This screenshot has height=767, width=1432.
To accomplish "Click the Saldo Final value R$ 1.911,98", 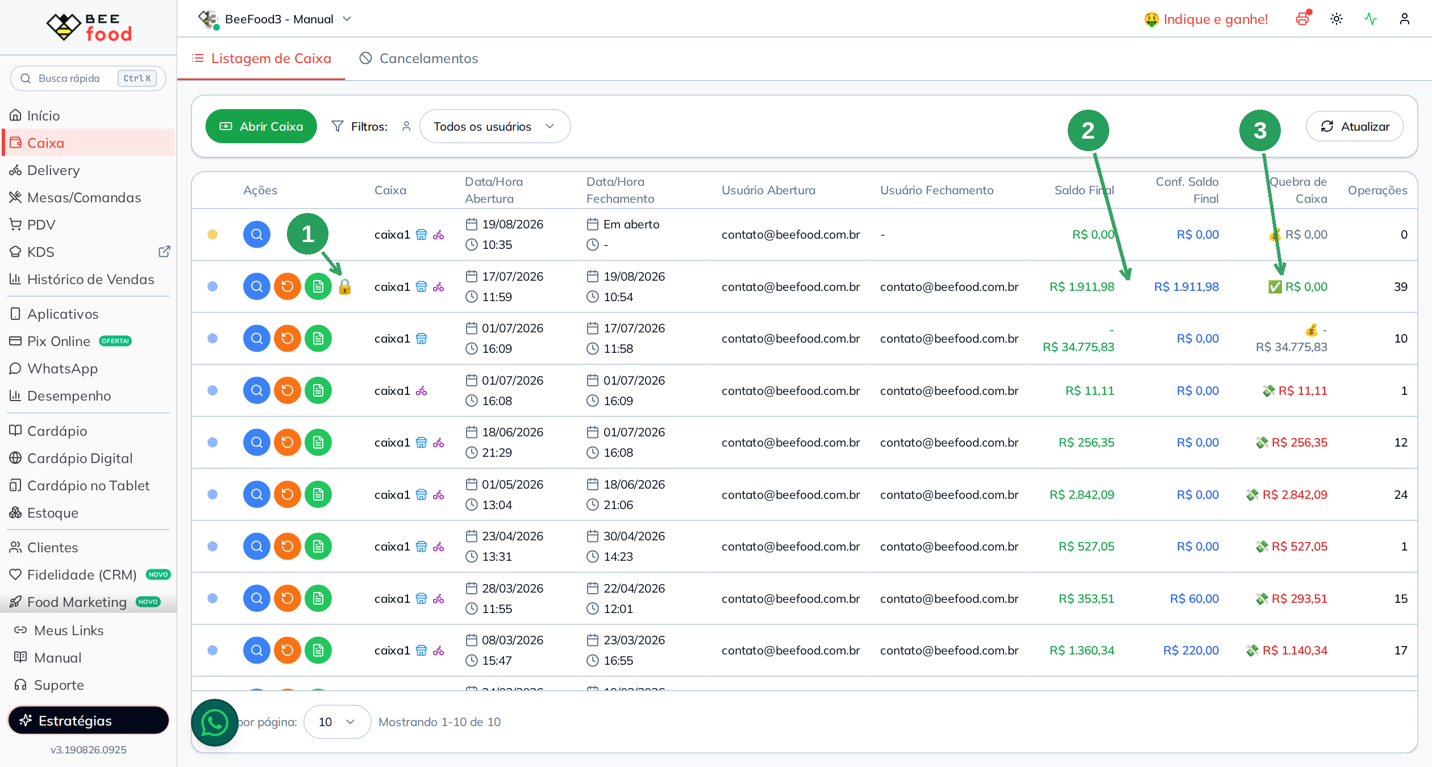I will (x=1081, y=286).
